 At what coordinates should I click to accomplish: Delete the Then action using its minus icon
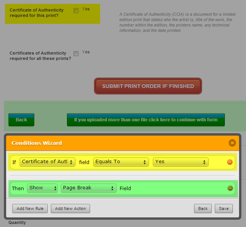[x=230, y=188]
